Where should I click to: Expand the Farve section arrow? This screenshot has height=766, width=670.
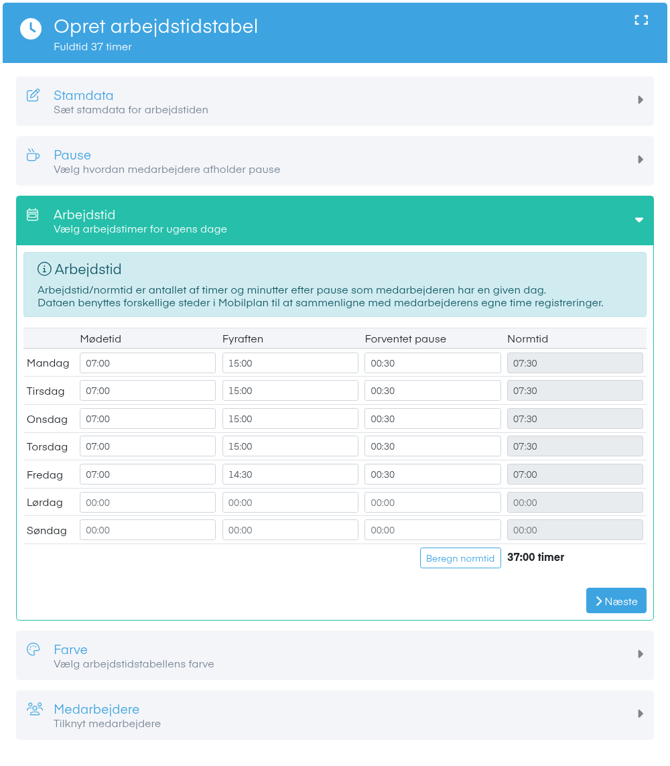tap(641, 654)
